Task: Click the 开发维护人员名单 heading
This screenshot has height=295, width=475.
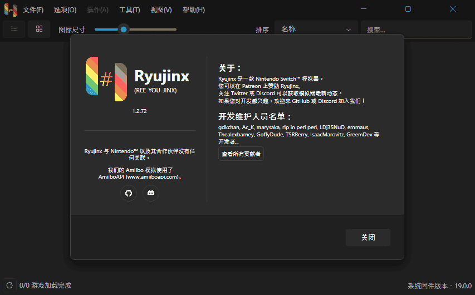Action: click(x=254, y=116)
